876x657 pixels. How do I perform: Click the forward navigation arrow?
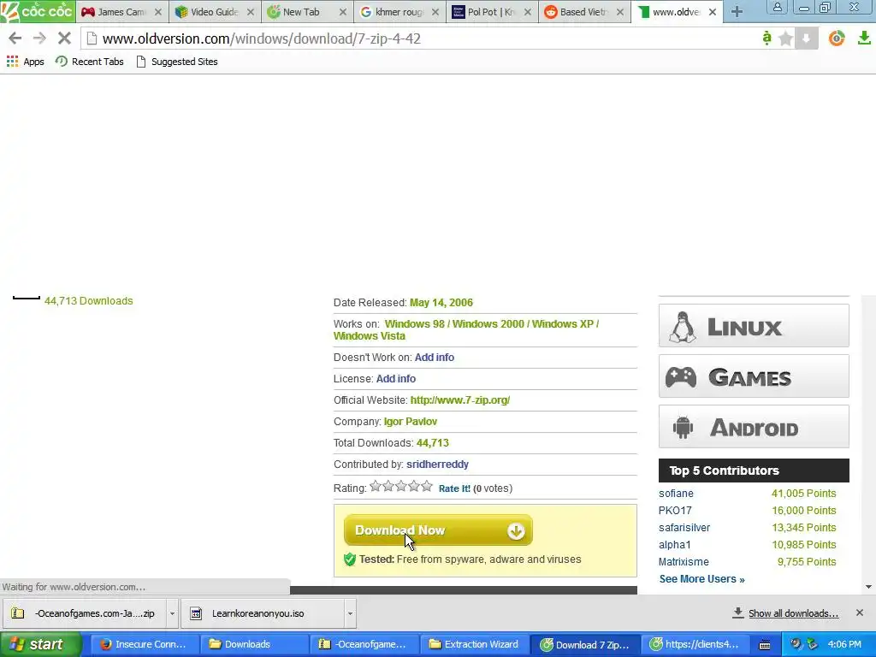click(x=39, y=38)
